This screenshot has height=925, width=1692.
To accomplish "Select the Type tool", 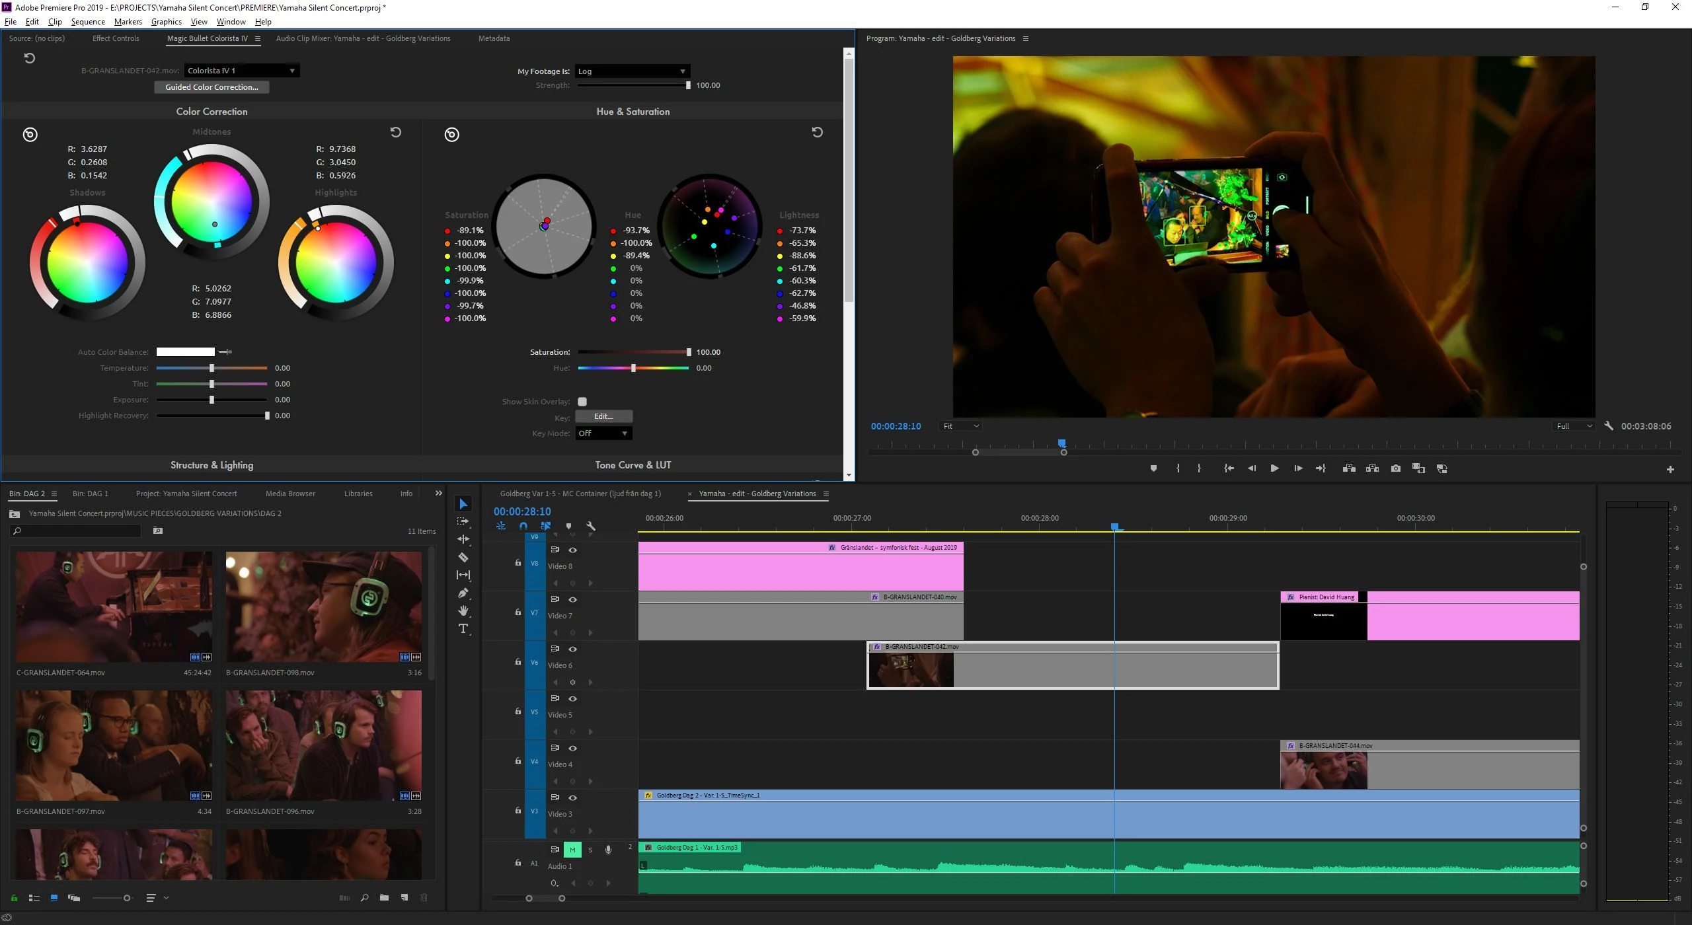I will coord(463,628).
